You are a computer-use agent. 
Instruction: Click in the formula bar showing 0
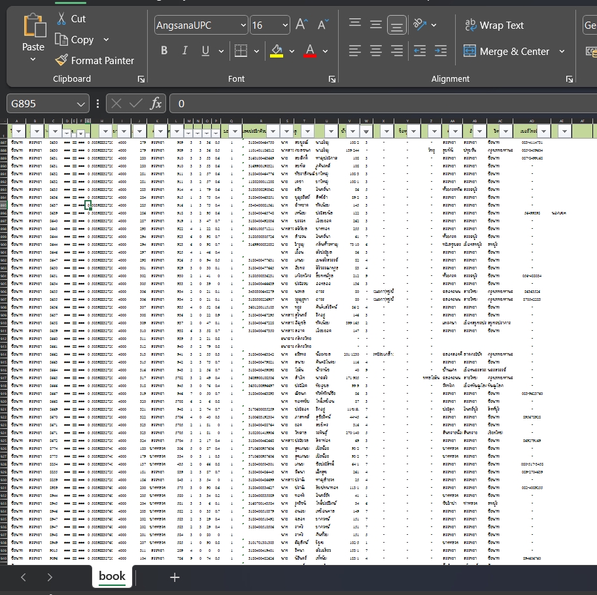383,103
